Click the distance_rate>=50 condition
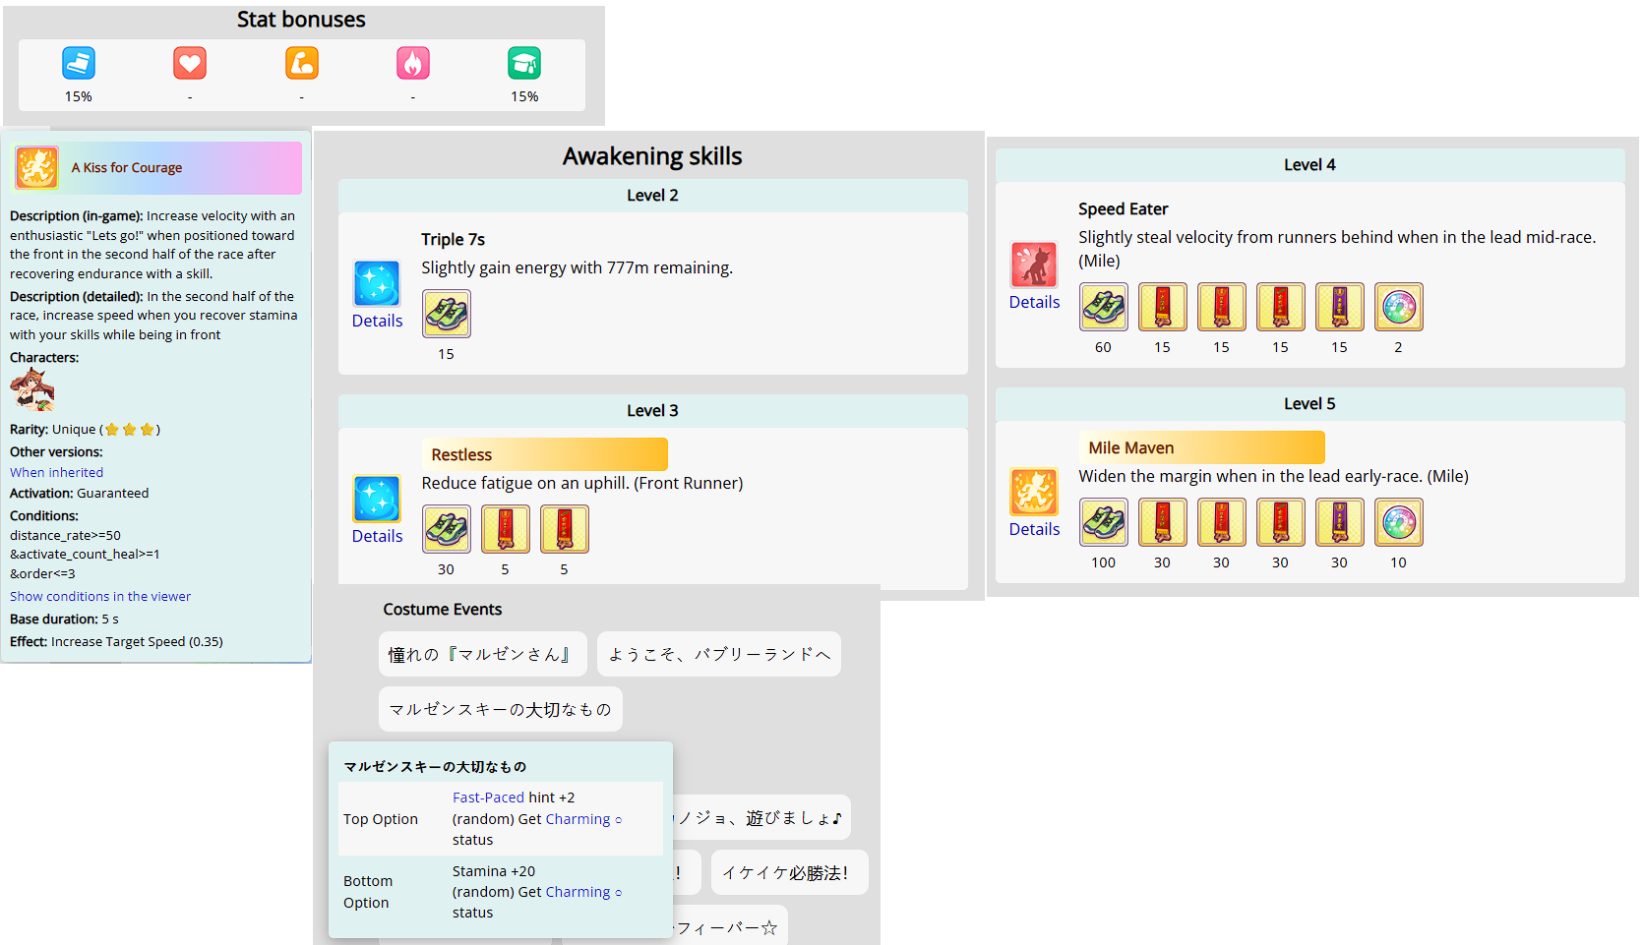1643x945 pixels. click(x=65, y=536)
